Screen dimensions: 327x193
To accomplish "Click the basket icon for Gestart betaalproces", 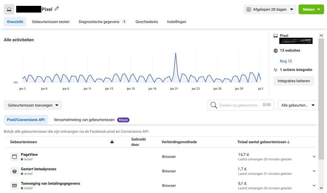I will click(14, 171).
